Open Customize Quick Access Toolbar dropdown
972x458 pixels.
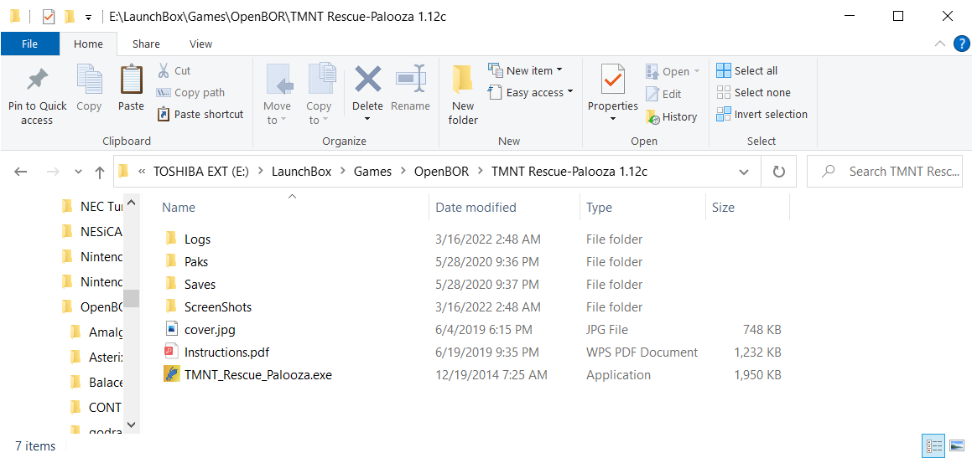click(89, 18)
